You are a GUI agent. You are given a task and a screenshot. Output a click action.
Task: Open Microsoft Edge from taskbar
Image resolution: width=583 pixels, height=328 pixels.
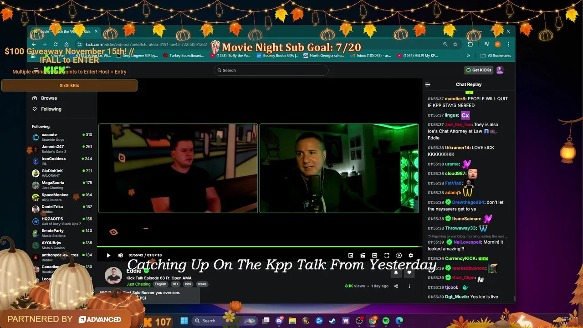399,321
